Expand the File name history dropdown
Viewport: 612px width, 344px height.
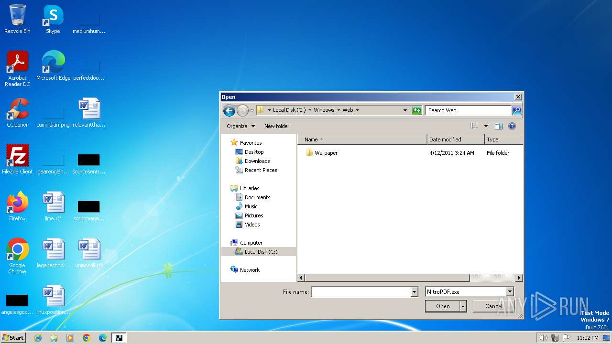coord(415,291)
